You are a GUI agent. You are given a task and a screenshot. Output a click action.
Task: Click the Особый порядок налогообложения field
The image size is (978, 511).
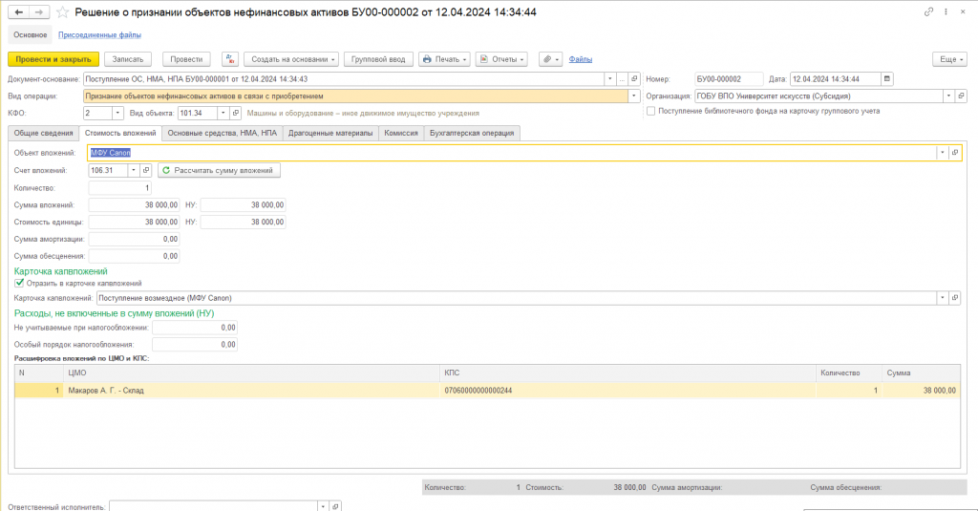[x=195, y=345]
